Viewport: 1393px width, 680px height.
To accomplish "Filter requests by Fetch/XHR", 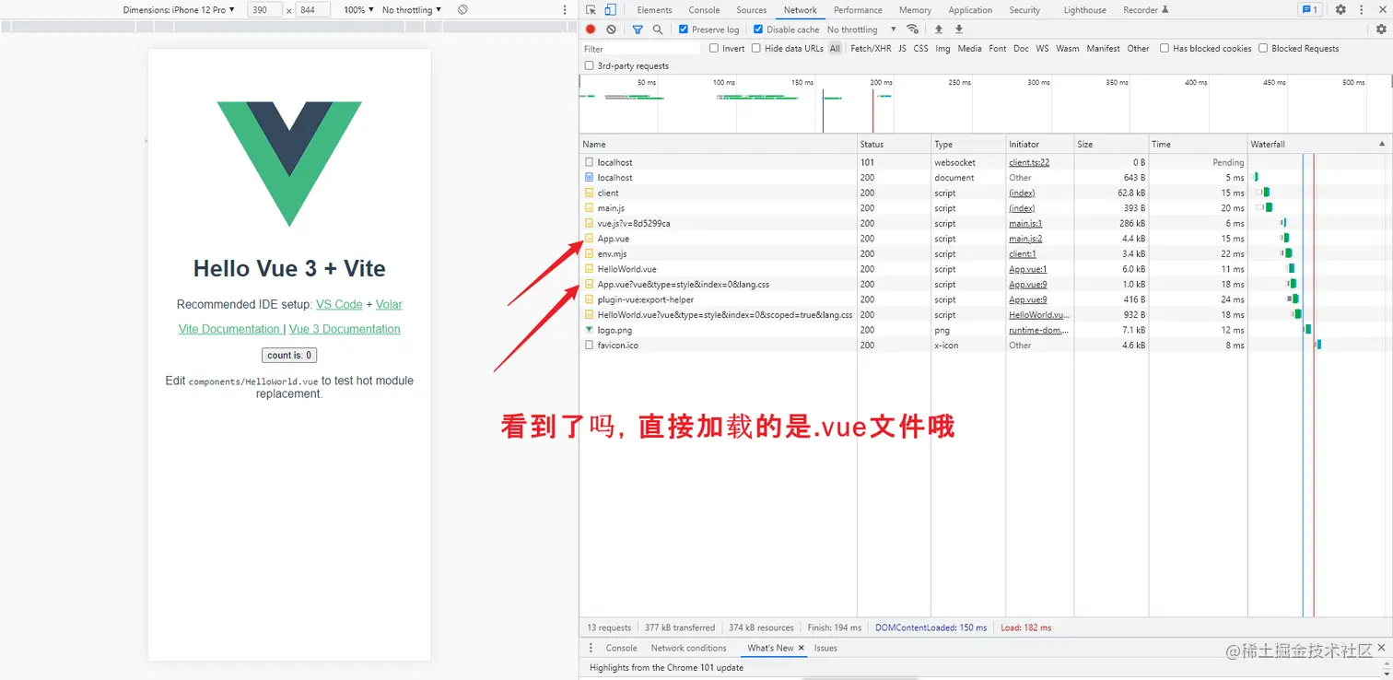I will (871, 48).
